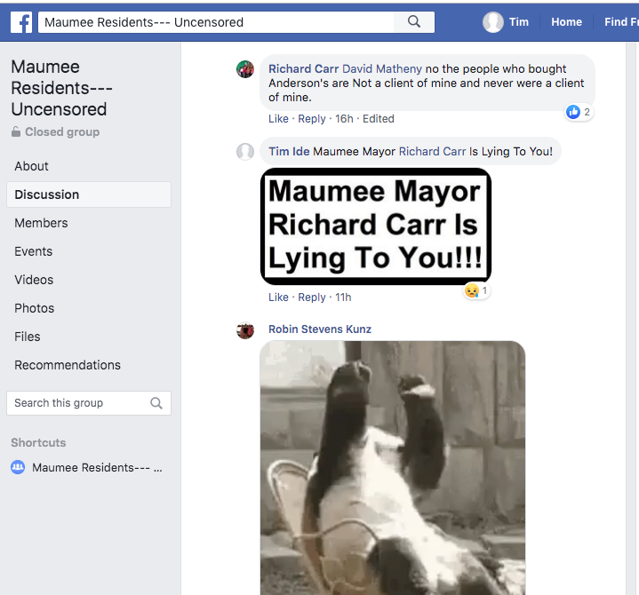This screenshot has width=639, height=595.
Task: Click search icon in group search box
Action: (156, 403)
